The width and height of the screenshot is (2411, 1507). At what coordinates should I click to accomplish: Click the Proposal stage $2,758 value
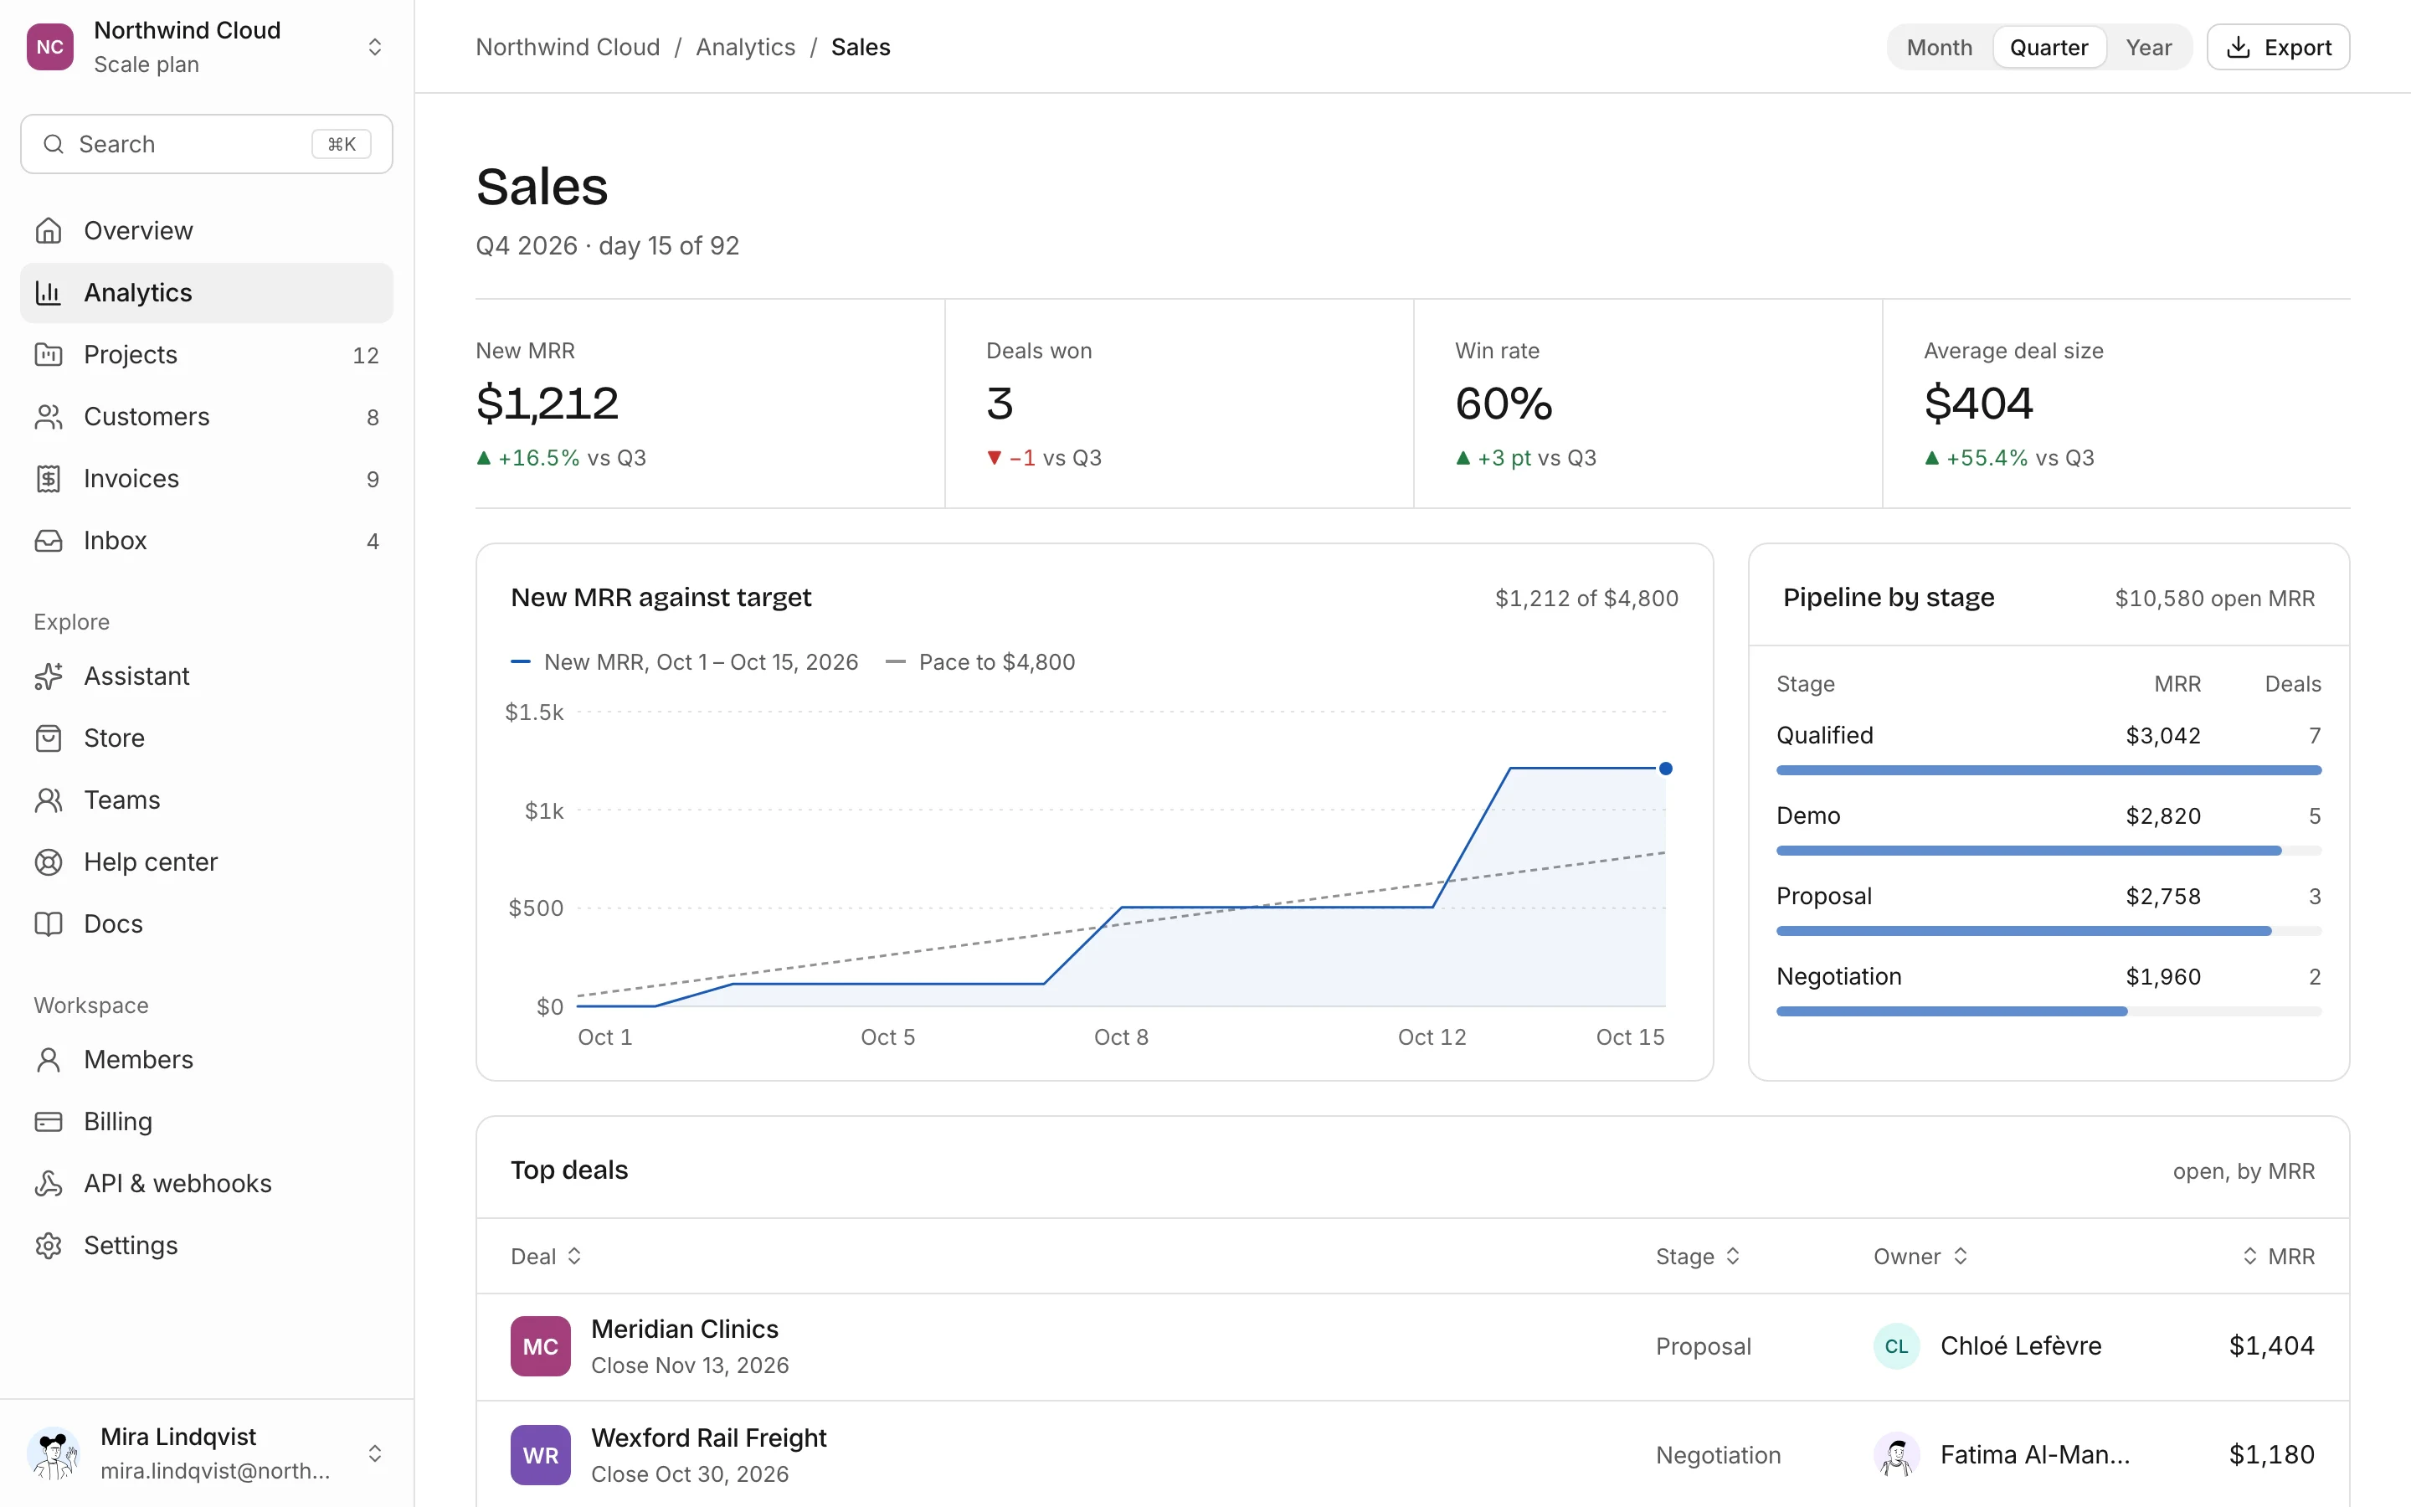2163,896
